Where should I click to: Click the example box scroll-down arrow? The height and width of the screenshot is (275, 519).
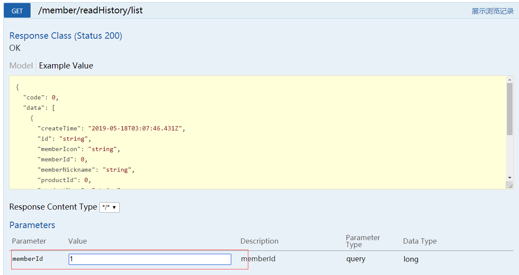pyautogui.click(x=510, y=177)
